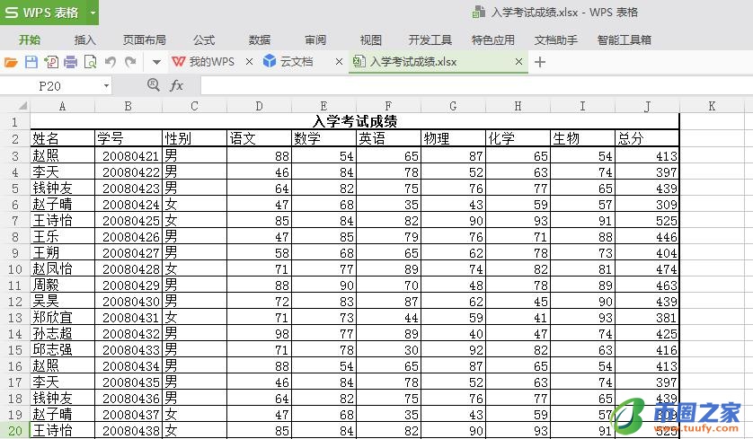Click into the formula bar input
The width and height of the screenshot is (753, 439).
pyautogui.click(x=476, y=86)
